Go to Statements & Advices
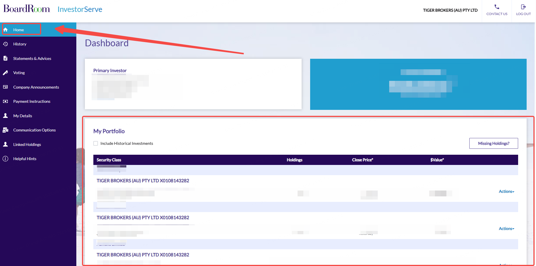Image resolution: width=536 pixels, height=266 pixels. point(38,58)
